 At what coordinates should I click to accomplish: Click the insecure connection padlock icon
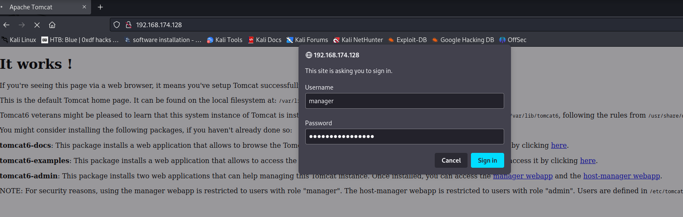coord(128,25)
